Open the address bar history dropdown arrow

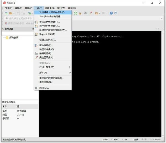click(x=161, y=18)
